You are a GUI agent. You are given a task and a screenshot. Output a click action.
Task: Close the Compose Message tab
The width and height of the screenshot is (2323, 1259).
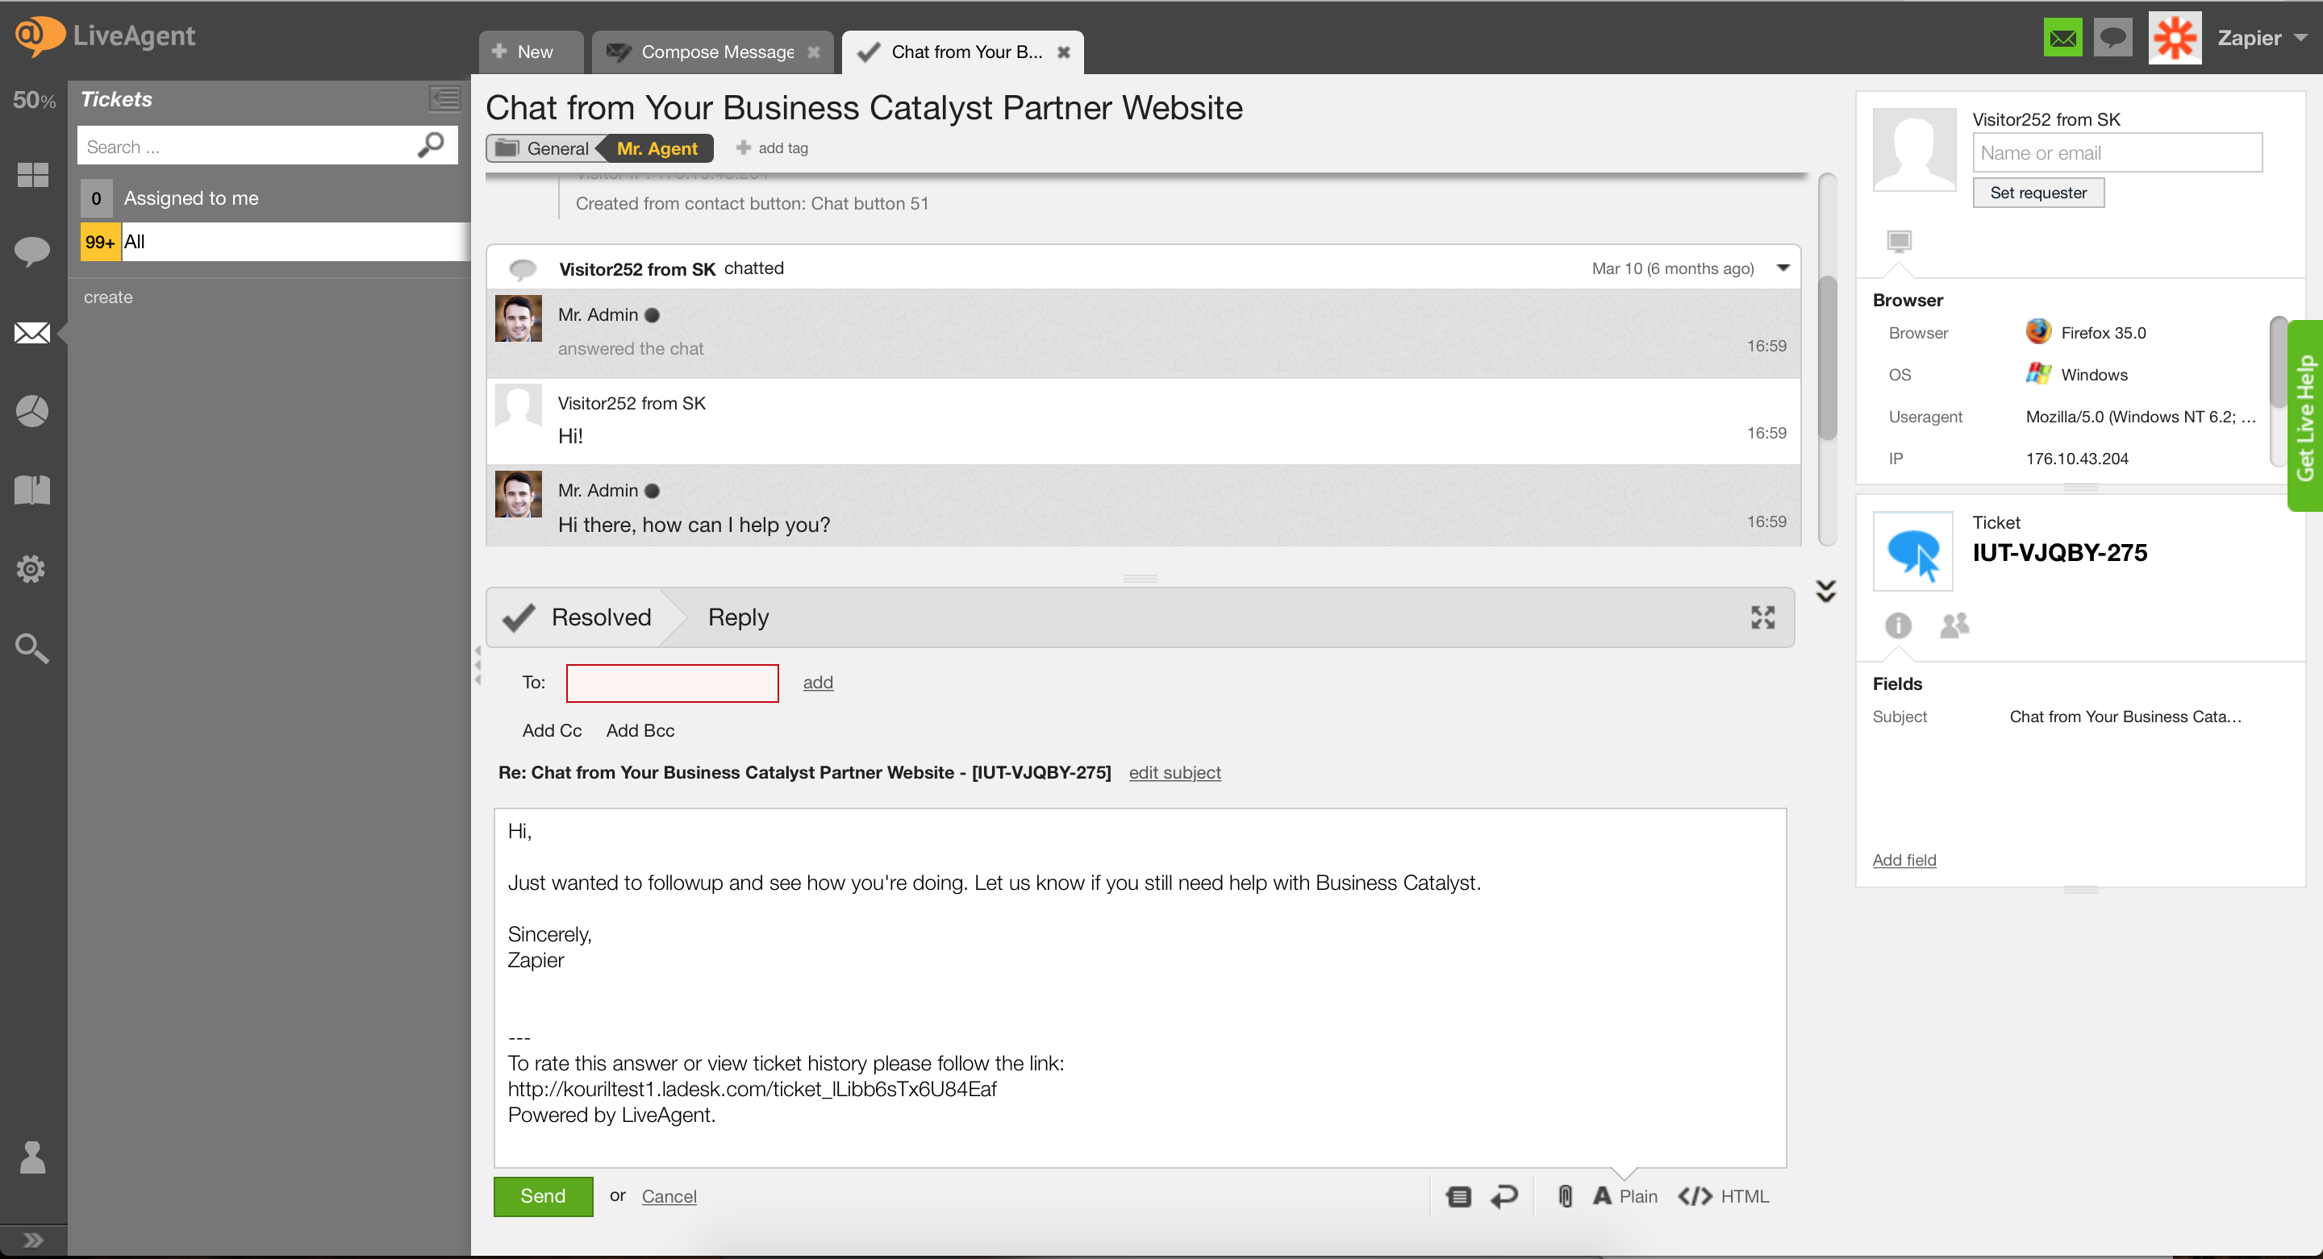(x=815, y=52)
